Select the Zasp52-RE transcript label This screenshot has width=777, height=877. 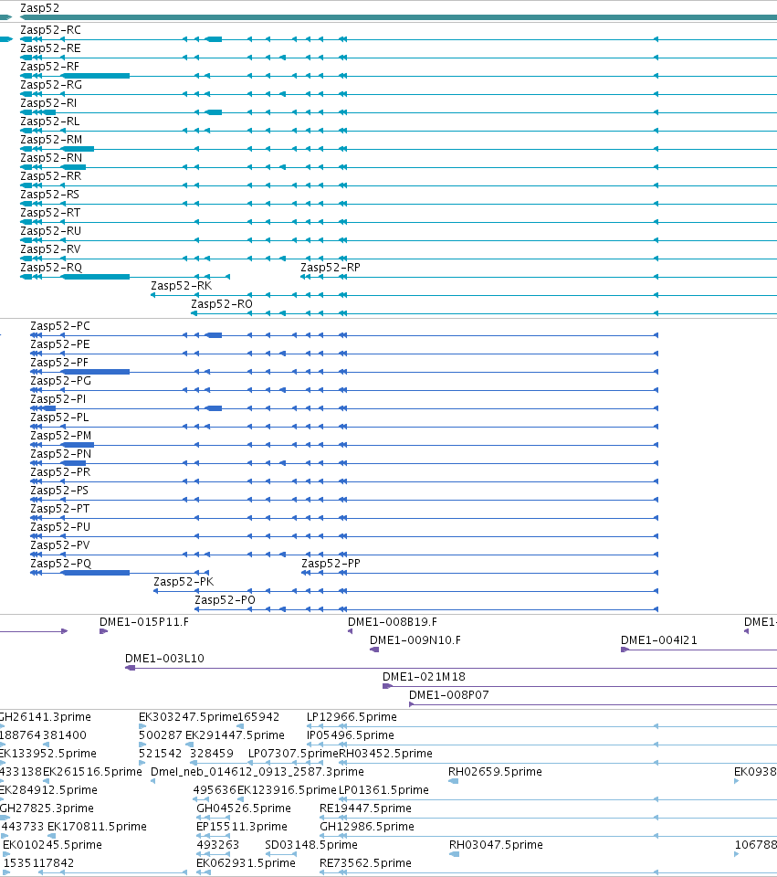point(50,48)
